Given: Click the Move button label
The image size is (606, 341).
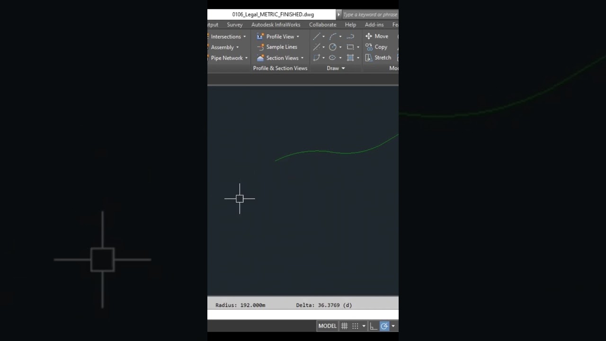Looking at the screenshot, I should coord(381,36).
